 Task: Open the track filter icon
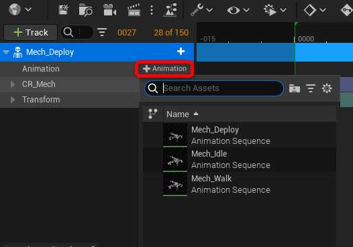tap(102, 32)
